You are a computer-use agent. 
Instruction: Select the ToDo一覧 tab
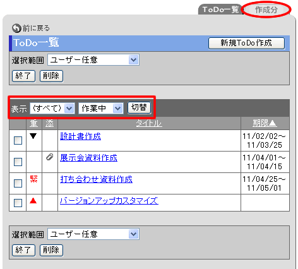point(220,9)
